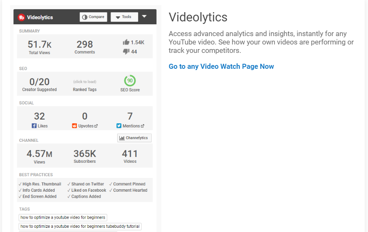368x232 pixels.
Task: Click the 365K Subscribers stat
Action: pyautogui.click(x=85, y=156)
